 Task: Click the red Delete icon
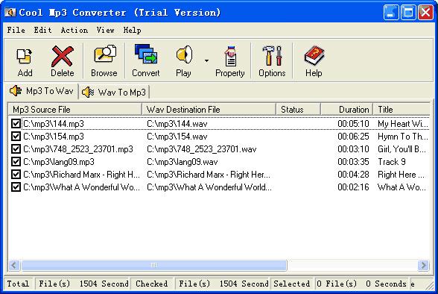tap(63, 56)
